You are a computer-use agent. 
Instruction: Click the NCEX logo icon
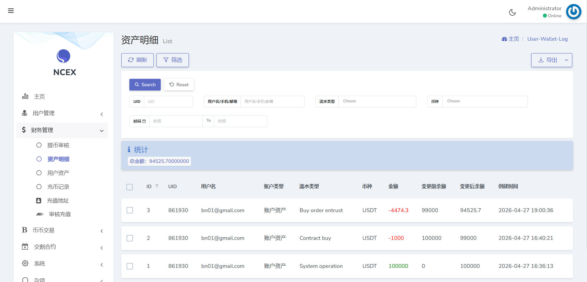[x=63, y=56]
